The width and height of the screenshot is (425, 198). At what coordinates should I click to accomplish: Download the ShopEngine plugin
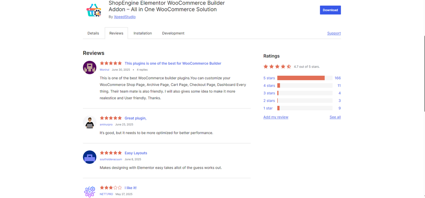pos(330,10)
